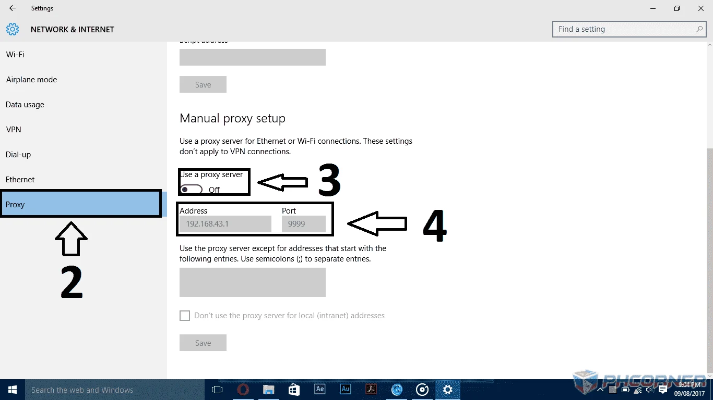Click the magnifier icon in Find a setting

(699, 29)
